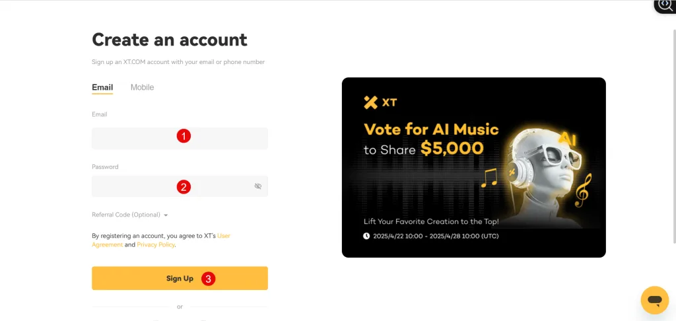Click the magnifier icon at top-right corner

tap(665, 5)
